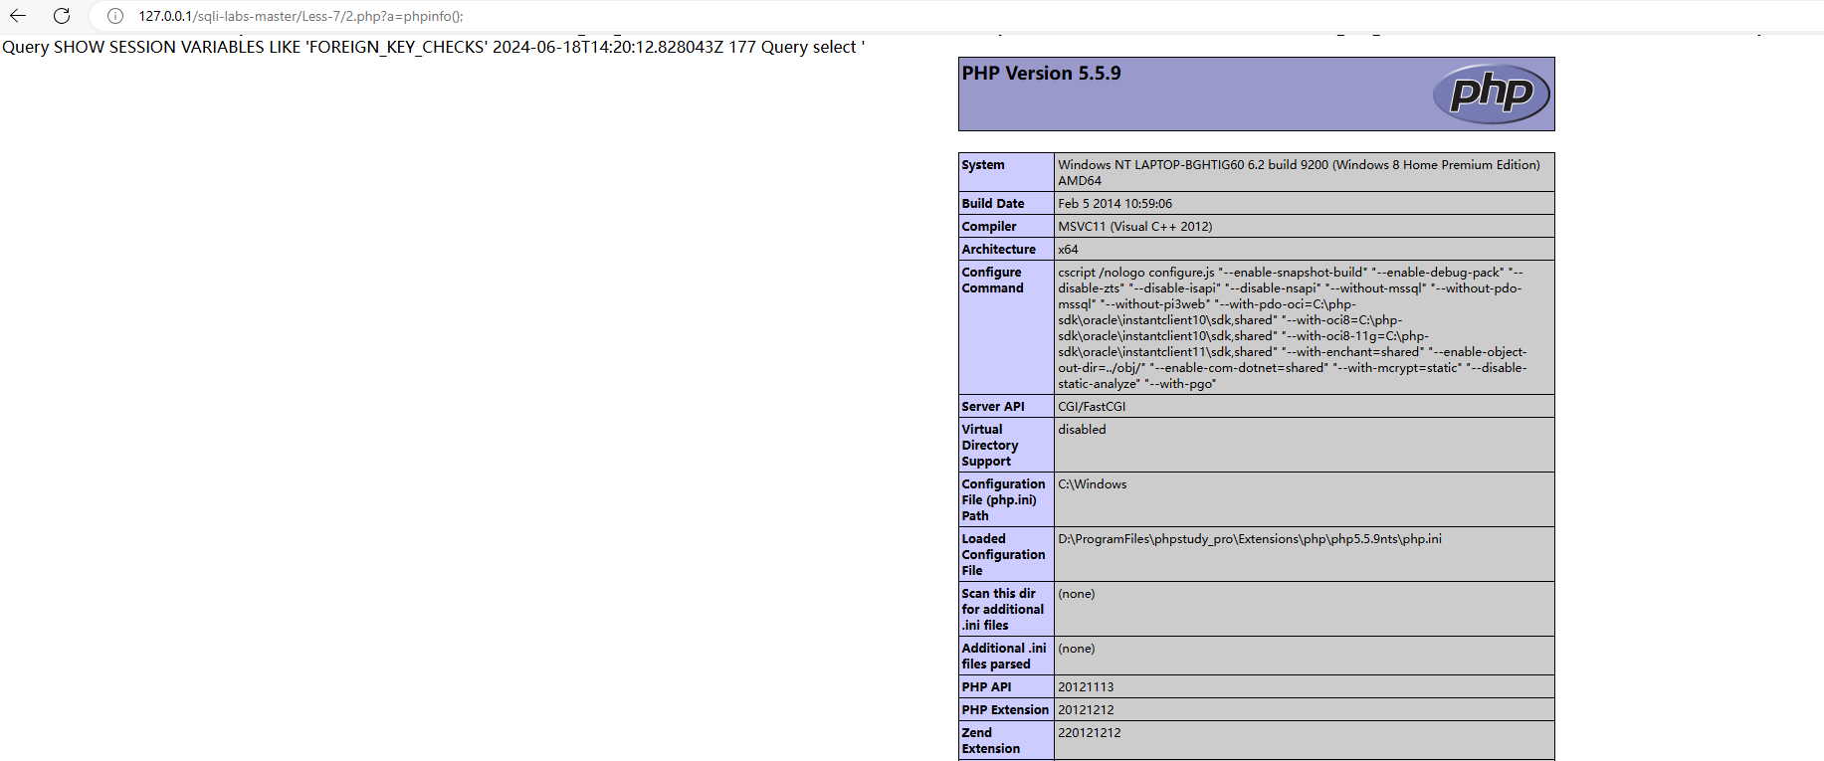The image size is (1824, 761).
Task: Select the 'PHP Version 5.5.9' heading
Action: (1041, 74)
